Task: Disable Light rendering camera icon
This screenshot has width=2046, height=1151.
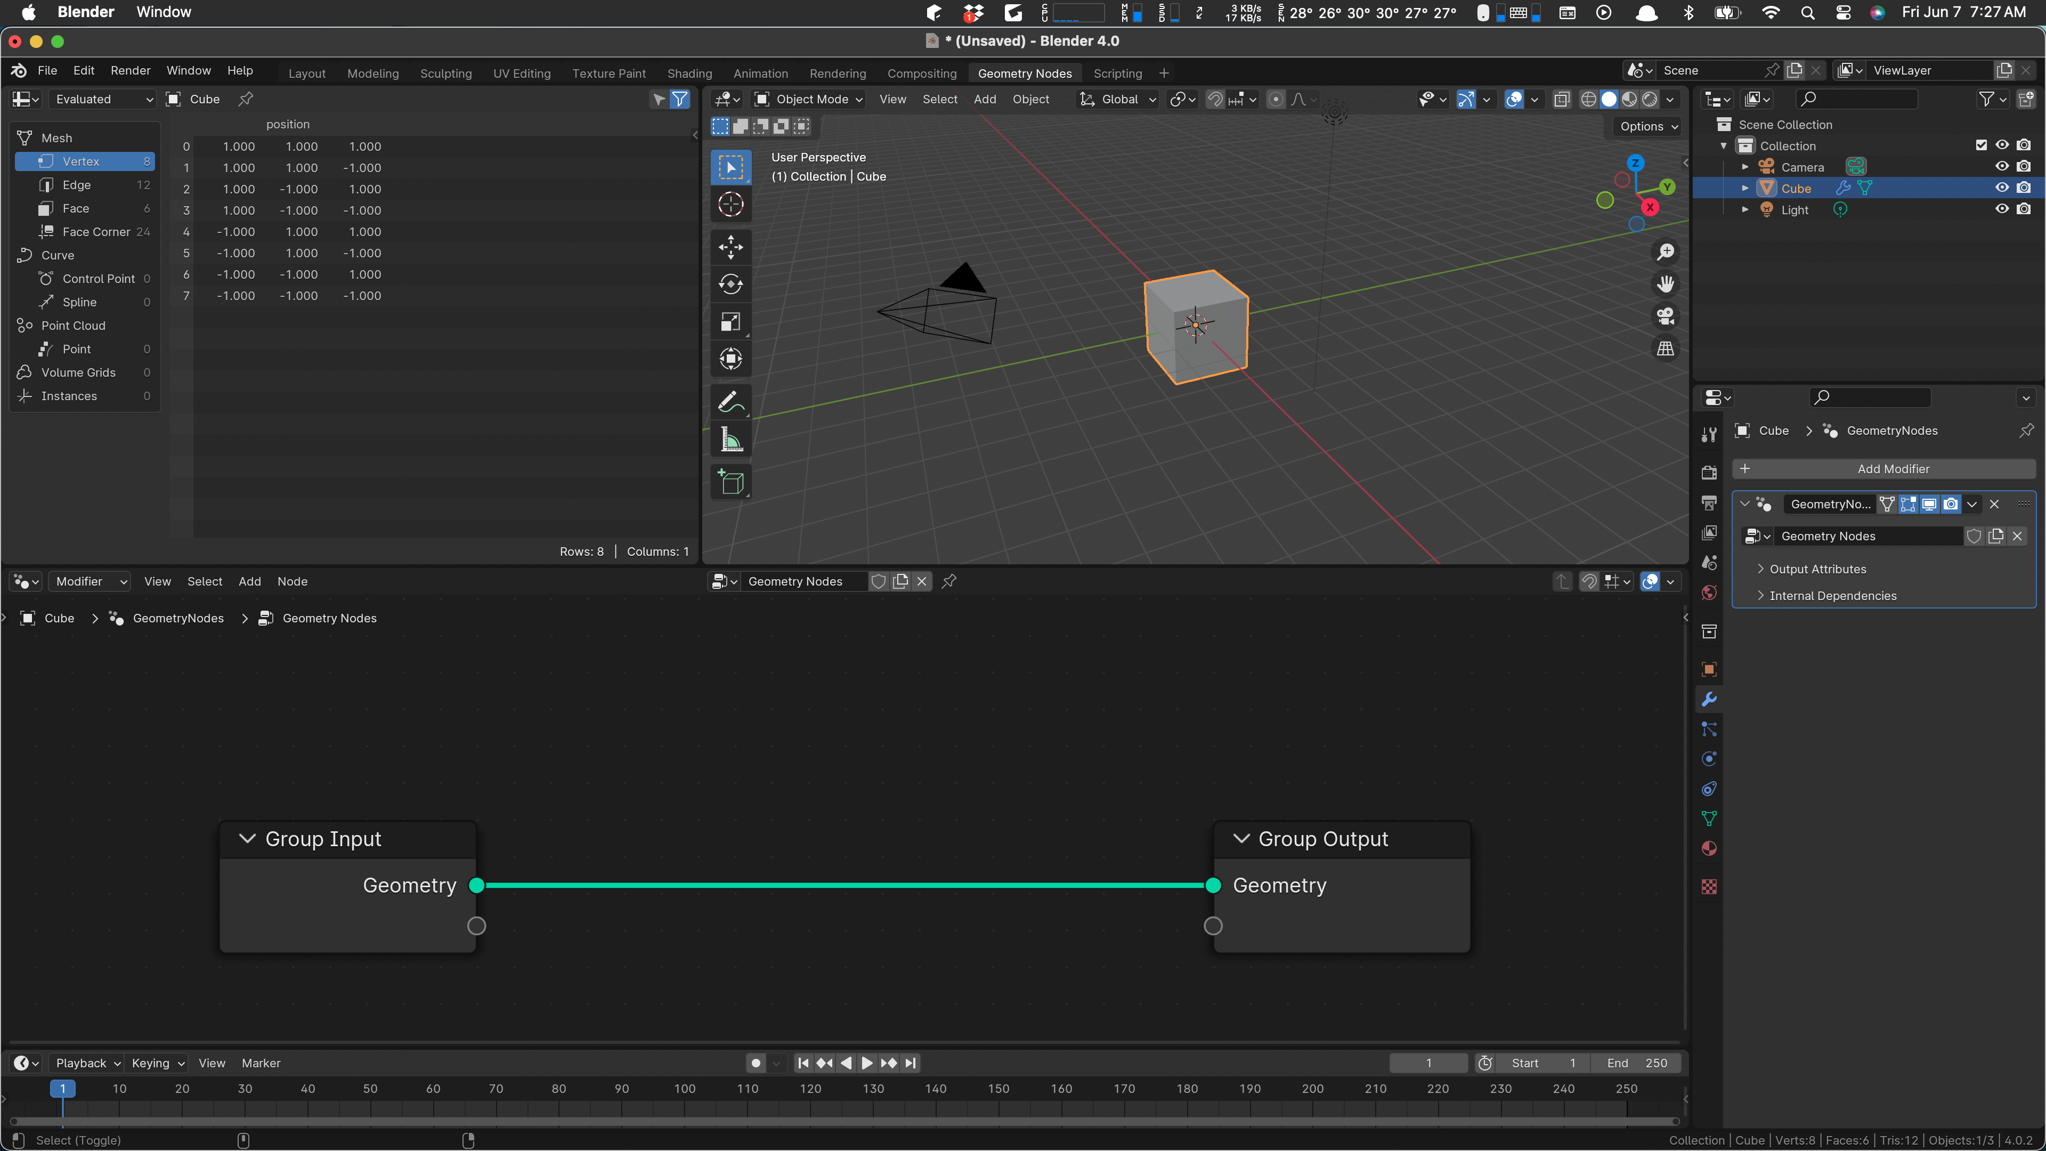Action: [x=2023, y=209]
